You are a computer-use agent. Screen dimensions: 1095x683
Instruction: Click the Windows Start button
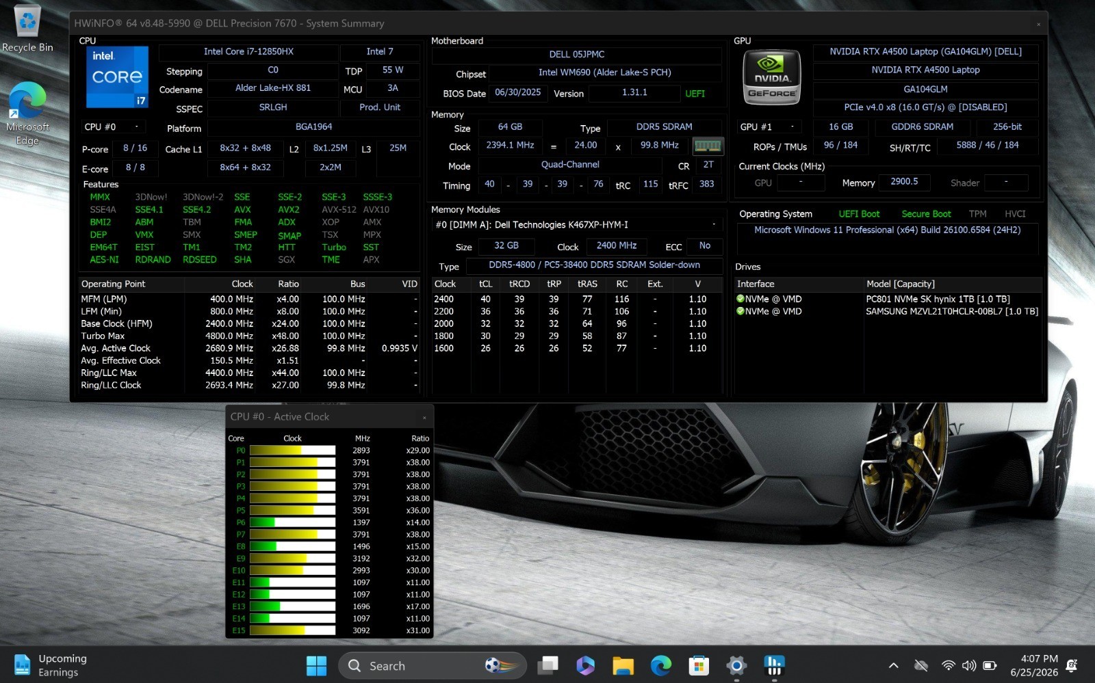316,665
